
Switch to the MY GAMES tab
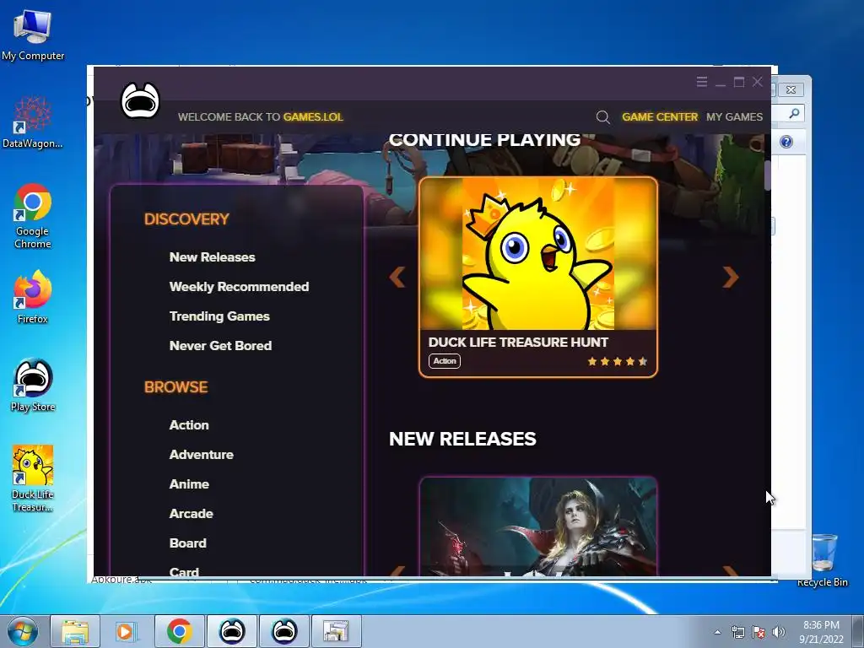click(x=734, y=116)
